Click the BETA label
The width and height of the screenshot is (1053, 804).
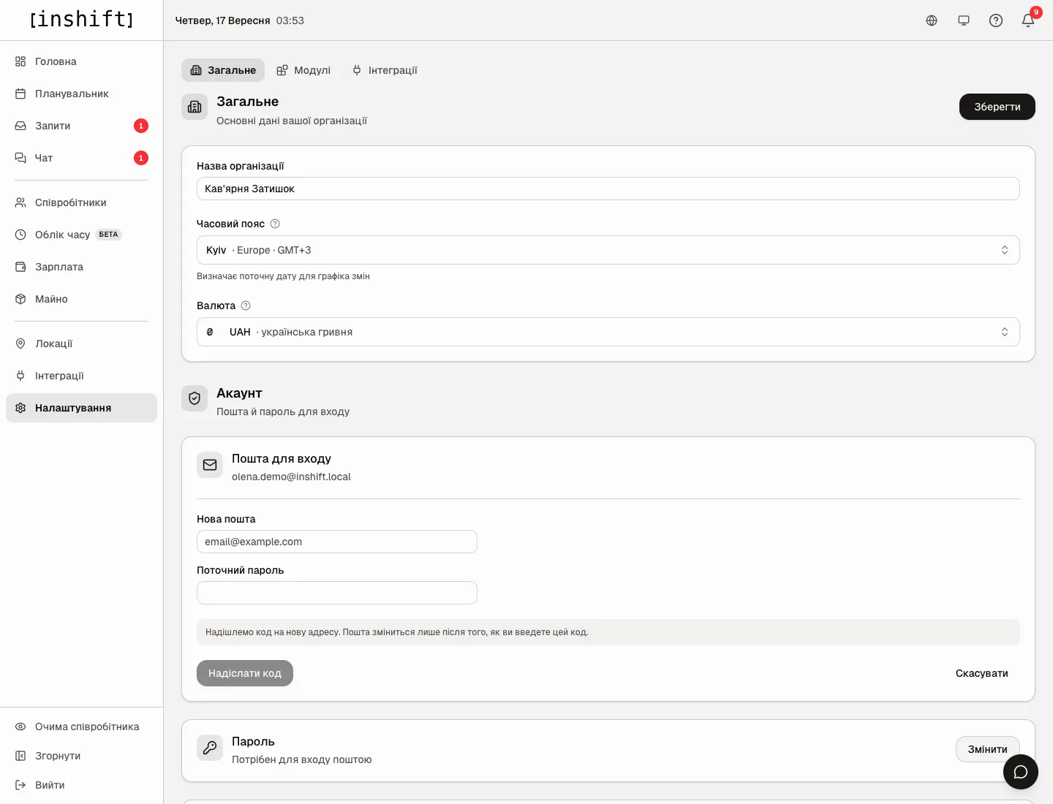[x=108, y=235]
